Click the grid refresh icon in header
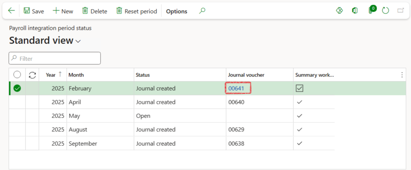Screen dimensions: 411x170 (32, 75)
